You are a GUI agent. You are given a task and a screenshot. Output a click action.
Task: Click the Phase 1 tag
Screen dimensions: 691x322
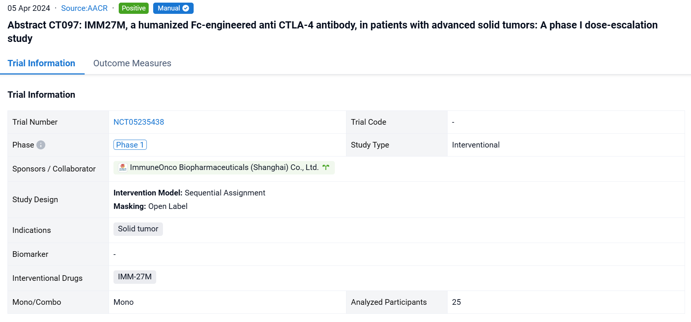(x=130, y=145)
